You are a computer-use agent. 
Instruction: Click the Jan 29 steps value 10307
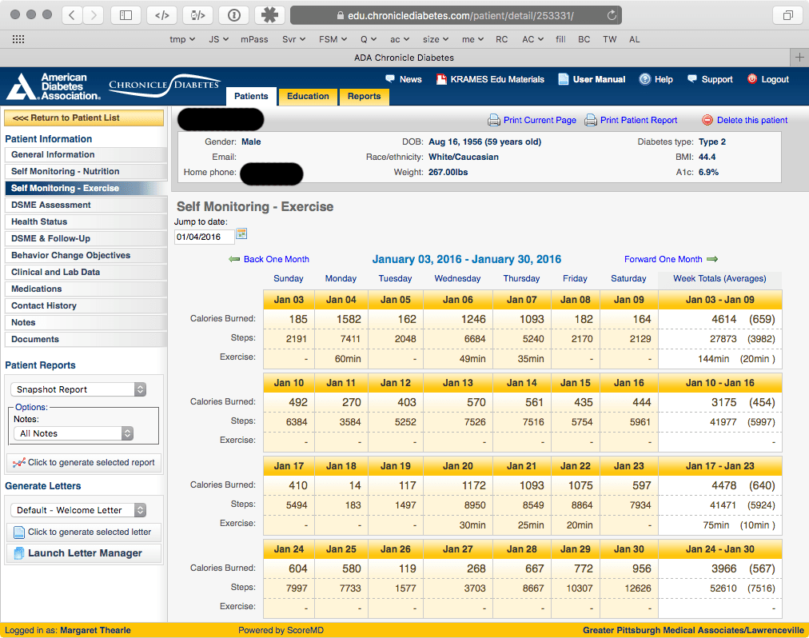pos(580,588)
